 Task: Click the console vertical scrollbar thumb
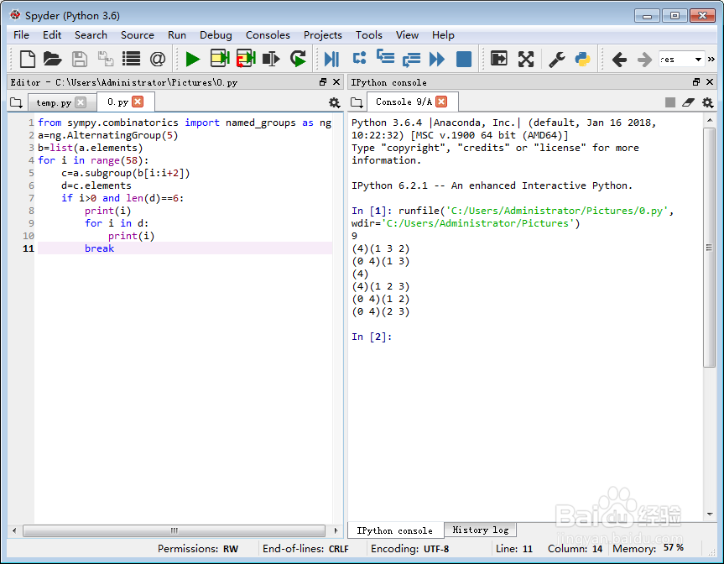(709, 248)
